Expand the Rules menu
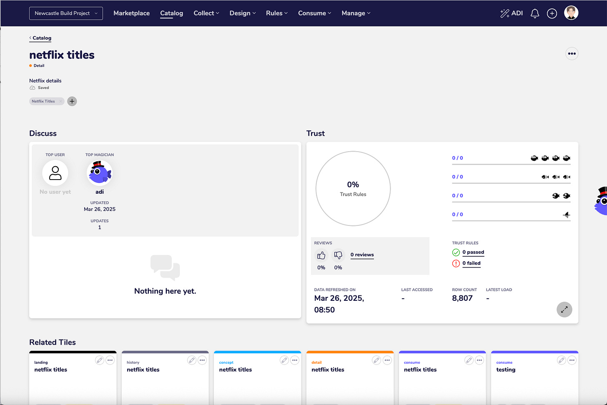Viewport: 607px width, 405px height. (x=277, y=13)
